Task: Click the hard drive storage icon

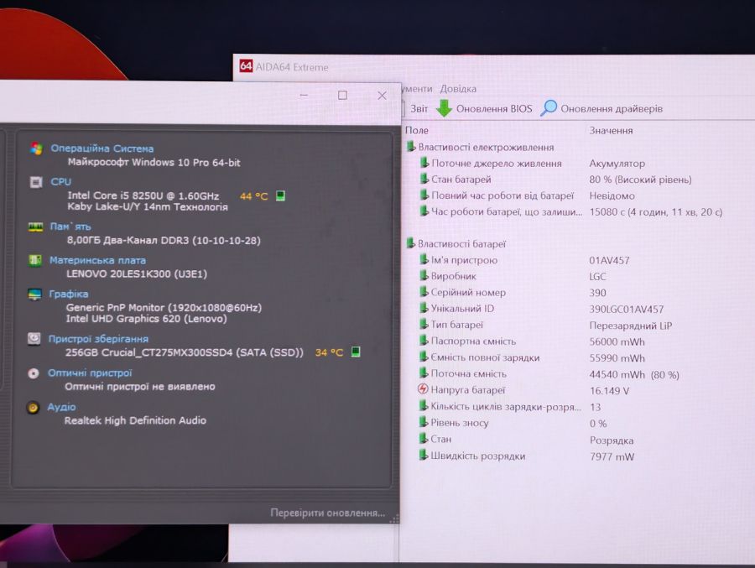Action: (34, 339)
